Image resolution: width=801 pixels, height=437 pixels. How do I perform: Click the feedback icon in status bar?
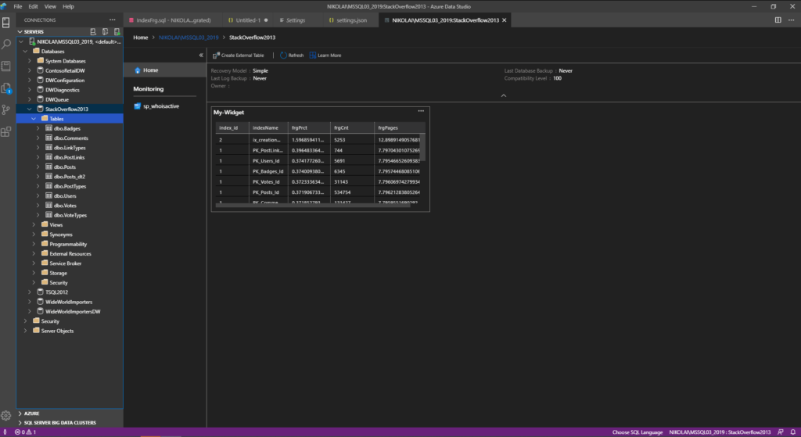pos(780,432)
